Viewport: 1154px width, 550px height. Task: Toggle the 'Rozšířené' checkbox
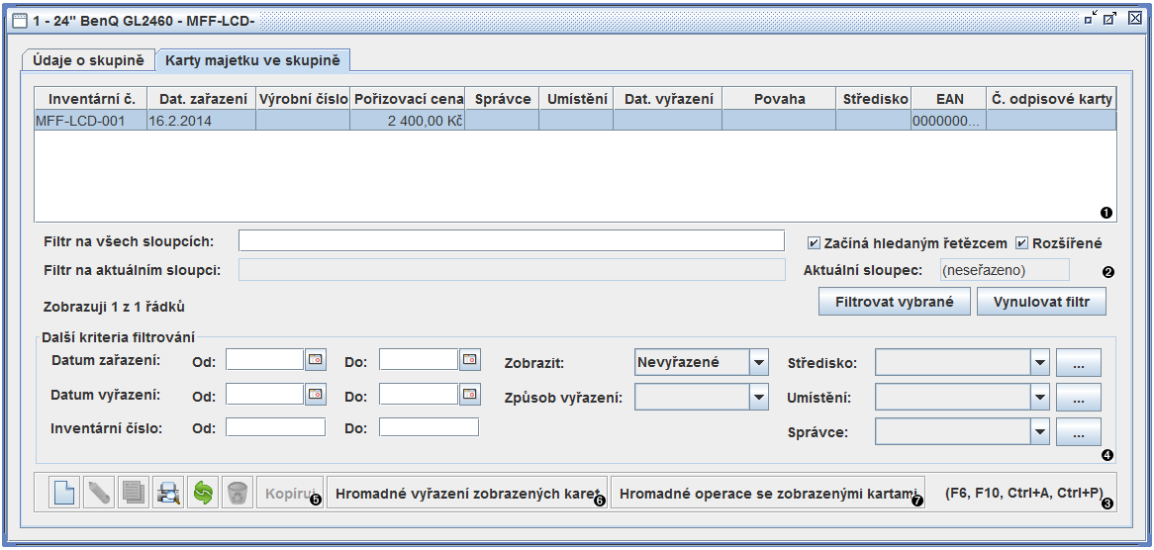(1021, 242)
